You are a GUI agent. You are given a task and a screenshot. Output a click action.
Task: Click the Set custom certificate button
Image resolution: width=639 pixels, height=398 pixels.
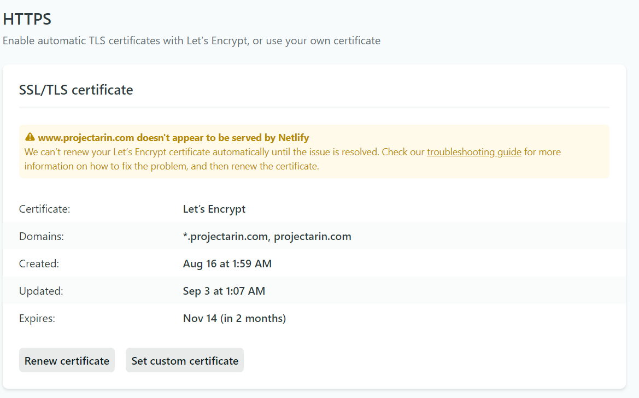[185, 361]
